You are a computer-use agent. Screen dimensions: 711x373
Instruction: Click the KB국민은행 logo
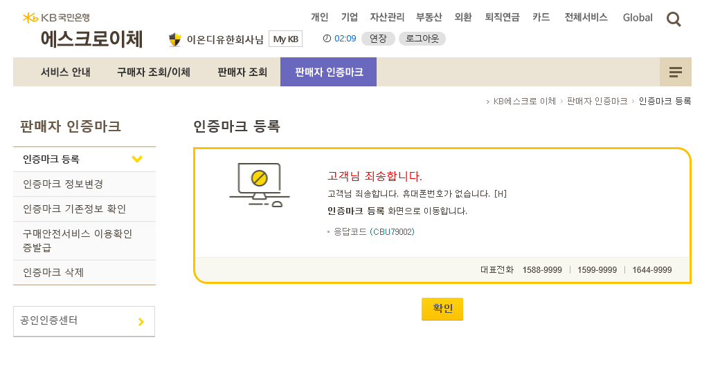tap(56, 18)
